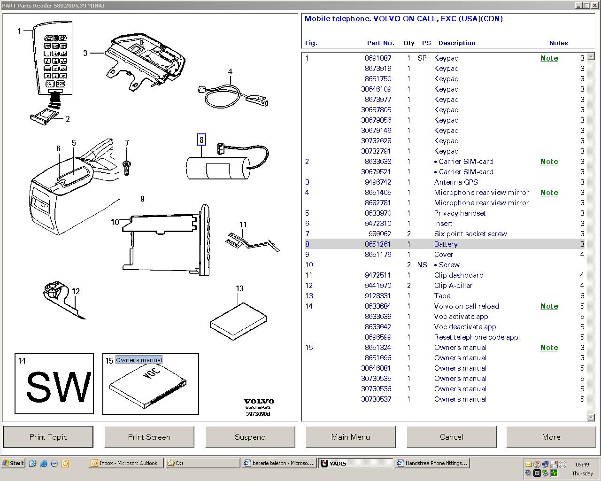Select the Six point socket screw row
Viewport: 601px width, 481px height.
coord(445,234)
